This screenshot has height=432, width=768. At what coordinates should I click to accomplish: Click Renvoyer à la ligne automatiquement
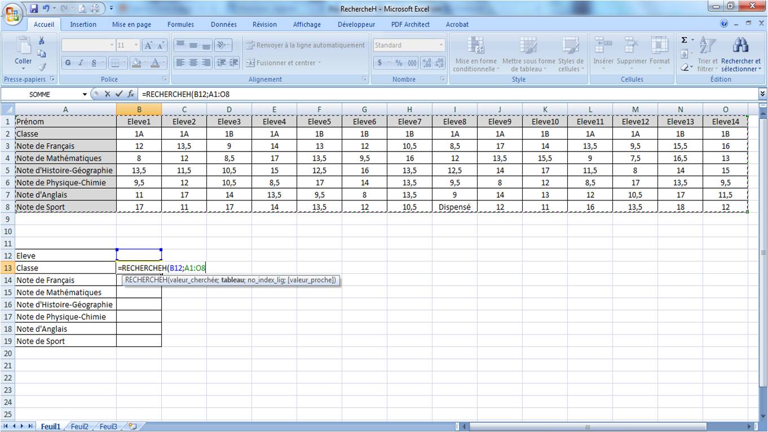306,45
